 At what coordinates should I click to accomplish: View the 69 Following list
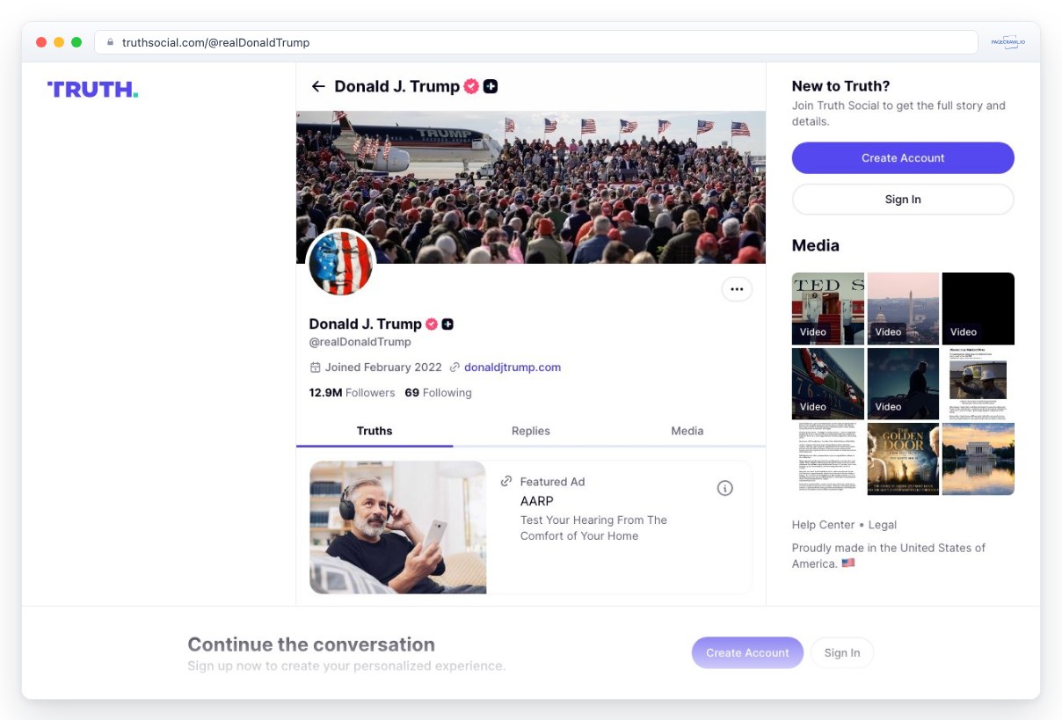pyautogui.click(x=438, y=393)
